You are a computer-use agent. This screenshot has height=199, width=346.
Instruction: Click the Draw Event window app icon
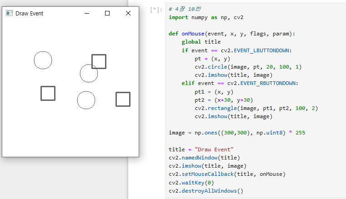[x=9, y=13]
